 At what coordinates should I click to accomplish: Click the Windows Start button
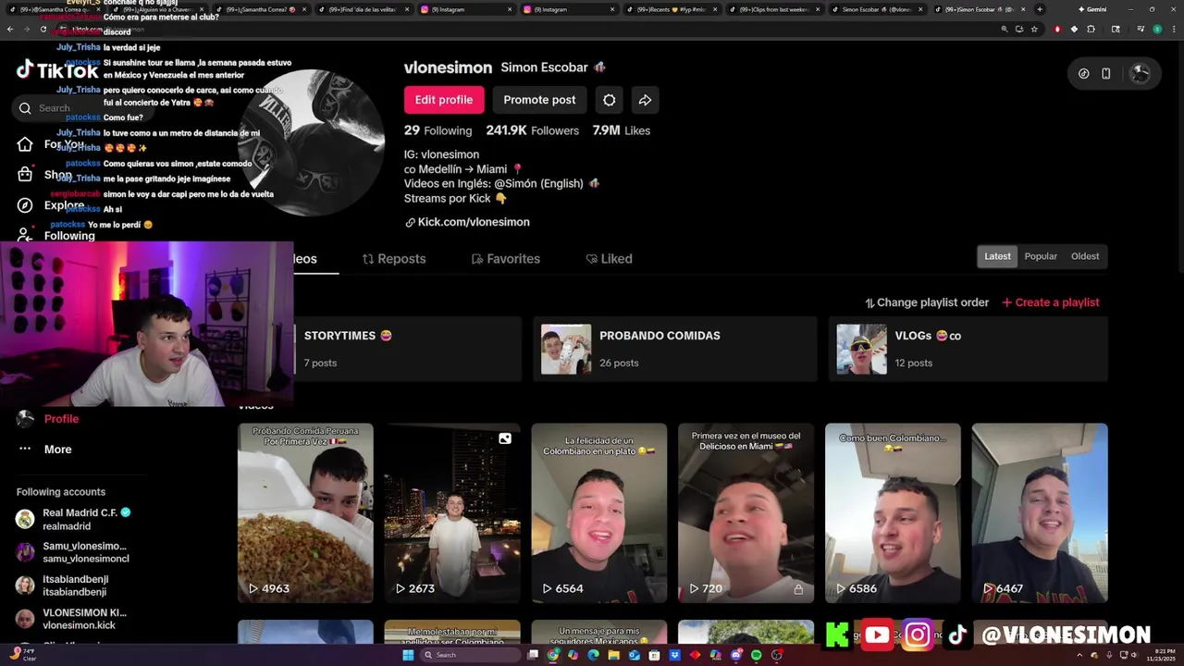(x=408, y=655)
